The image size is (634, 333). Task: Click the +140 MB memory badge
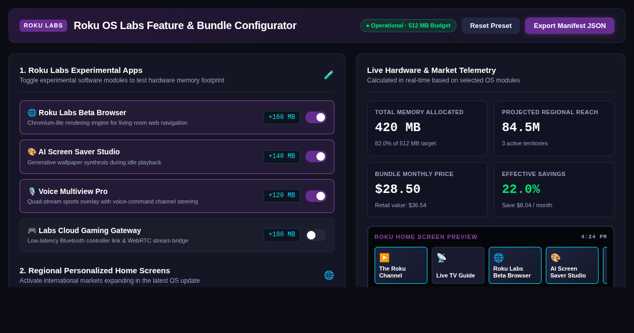coord(282,156)
